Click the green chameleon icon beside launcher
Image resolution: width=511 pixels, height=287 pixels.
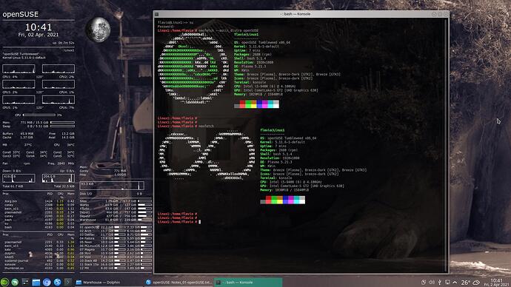[x=15, y=282]
